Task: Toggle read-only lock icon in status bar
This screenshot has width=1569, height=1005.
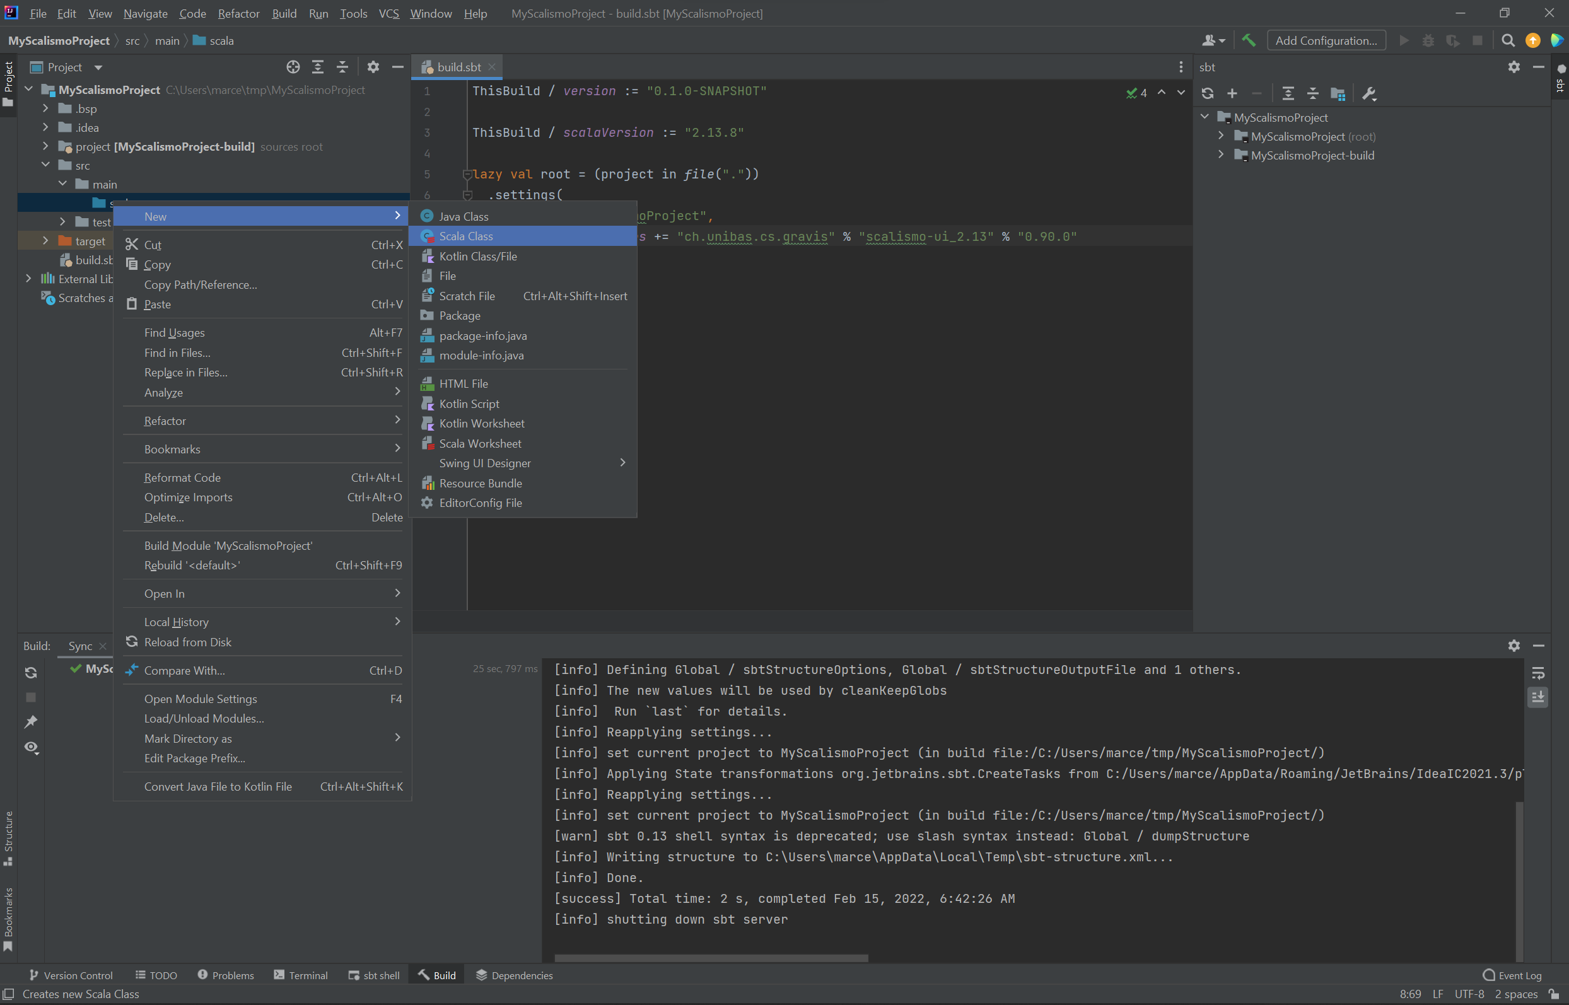Action: pos(1553,994)
